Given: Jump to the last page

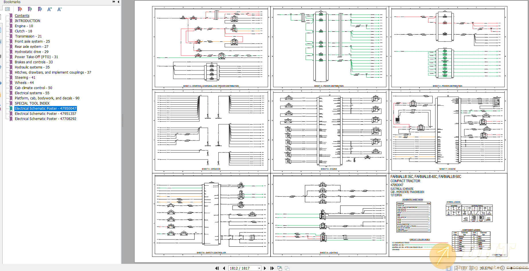Looking at the screenshot, I should (x=272, y=268).
